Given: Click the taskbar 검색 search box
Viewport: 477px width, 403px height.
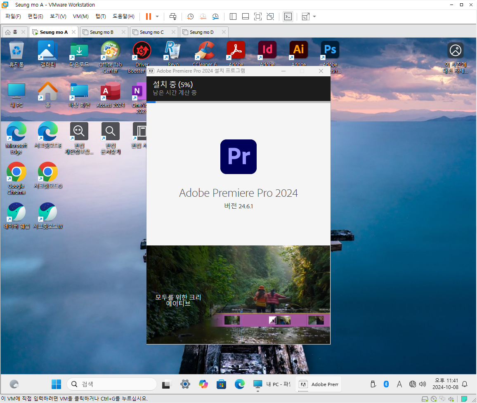Looking at the screenshot, I should click(112, 384).
